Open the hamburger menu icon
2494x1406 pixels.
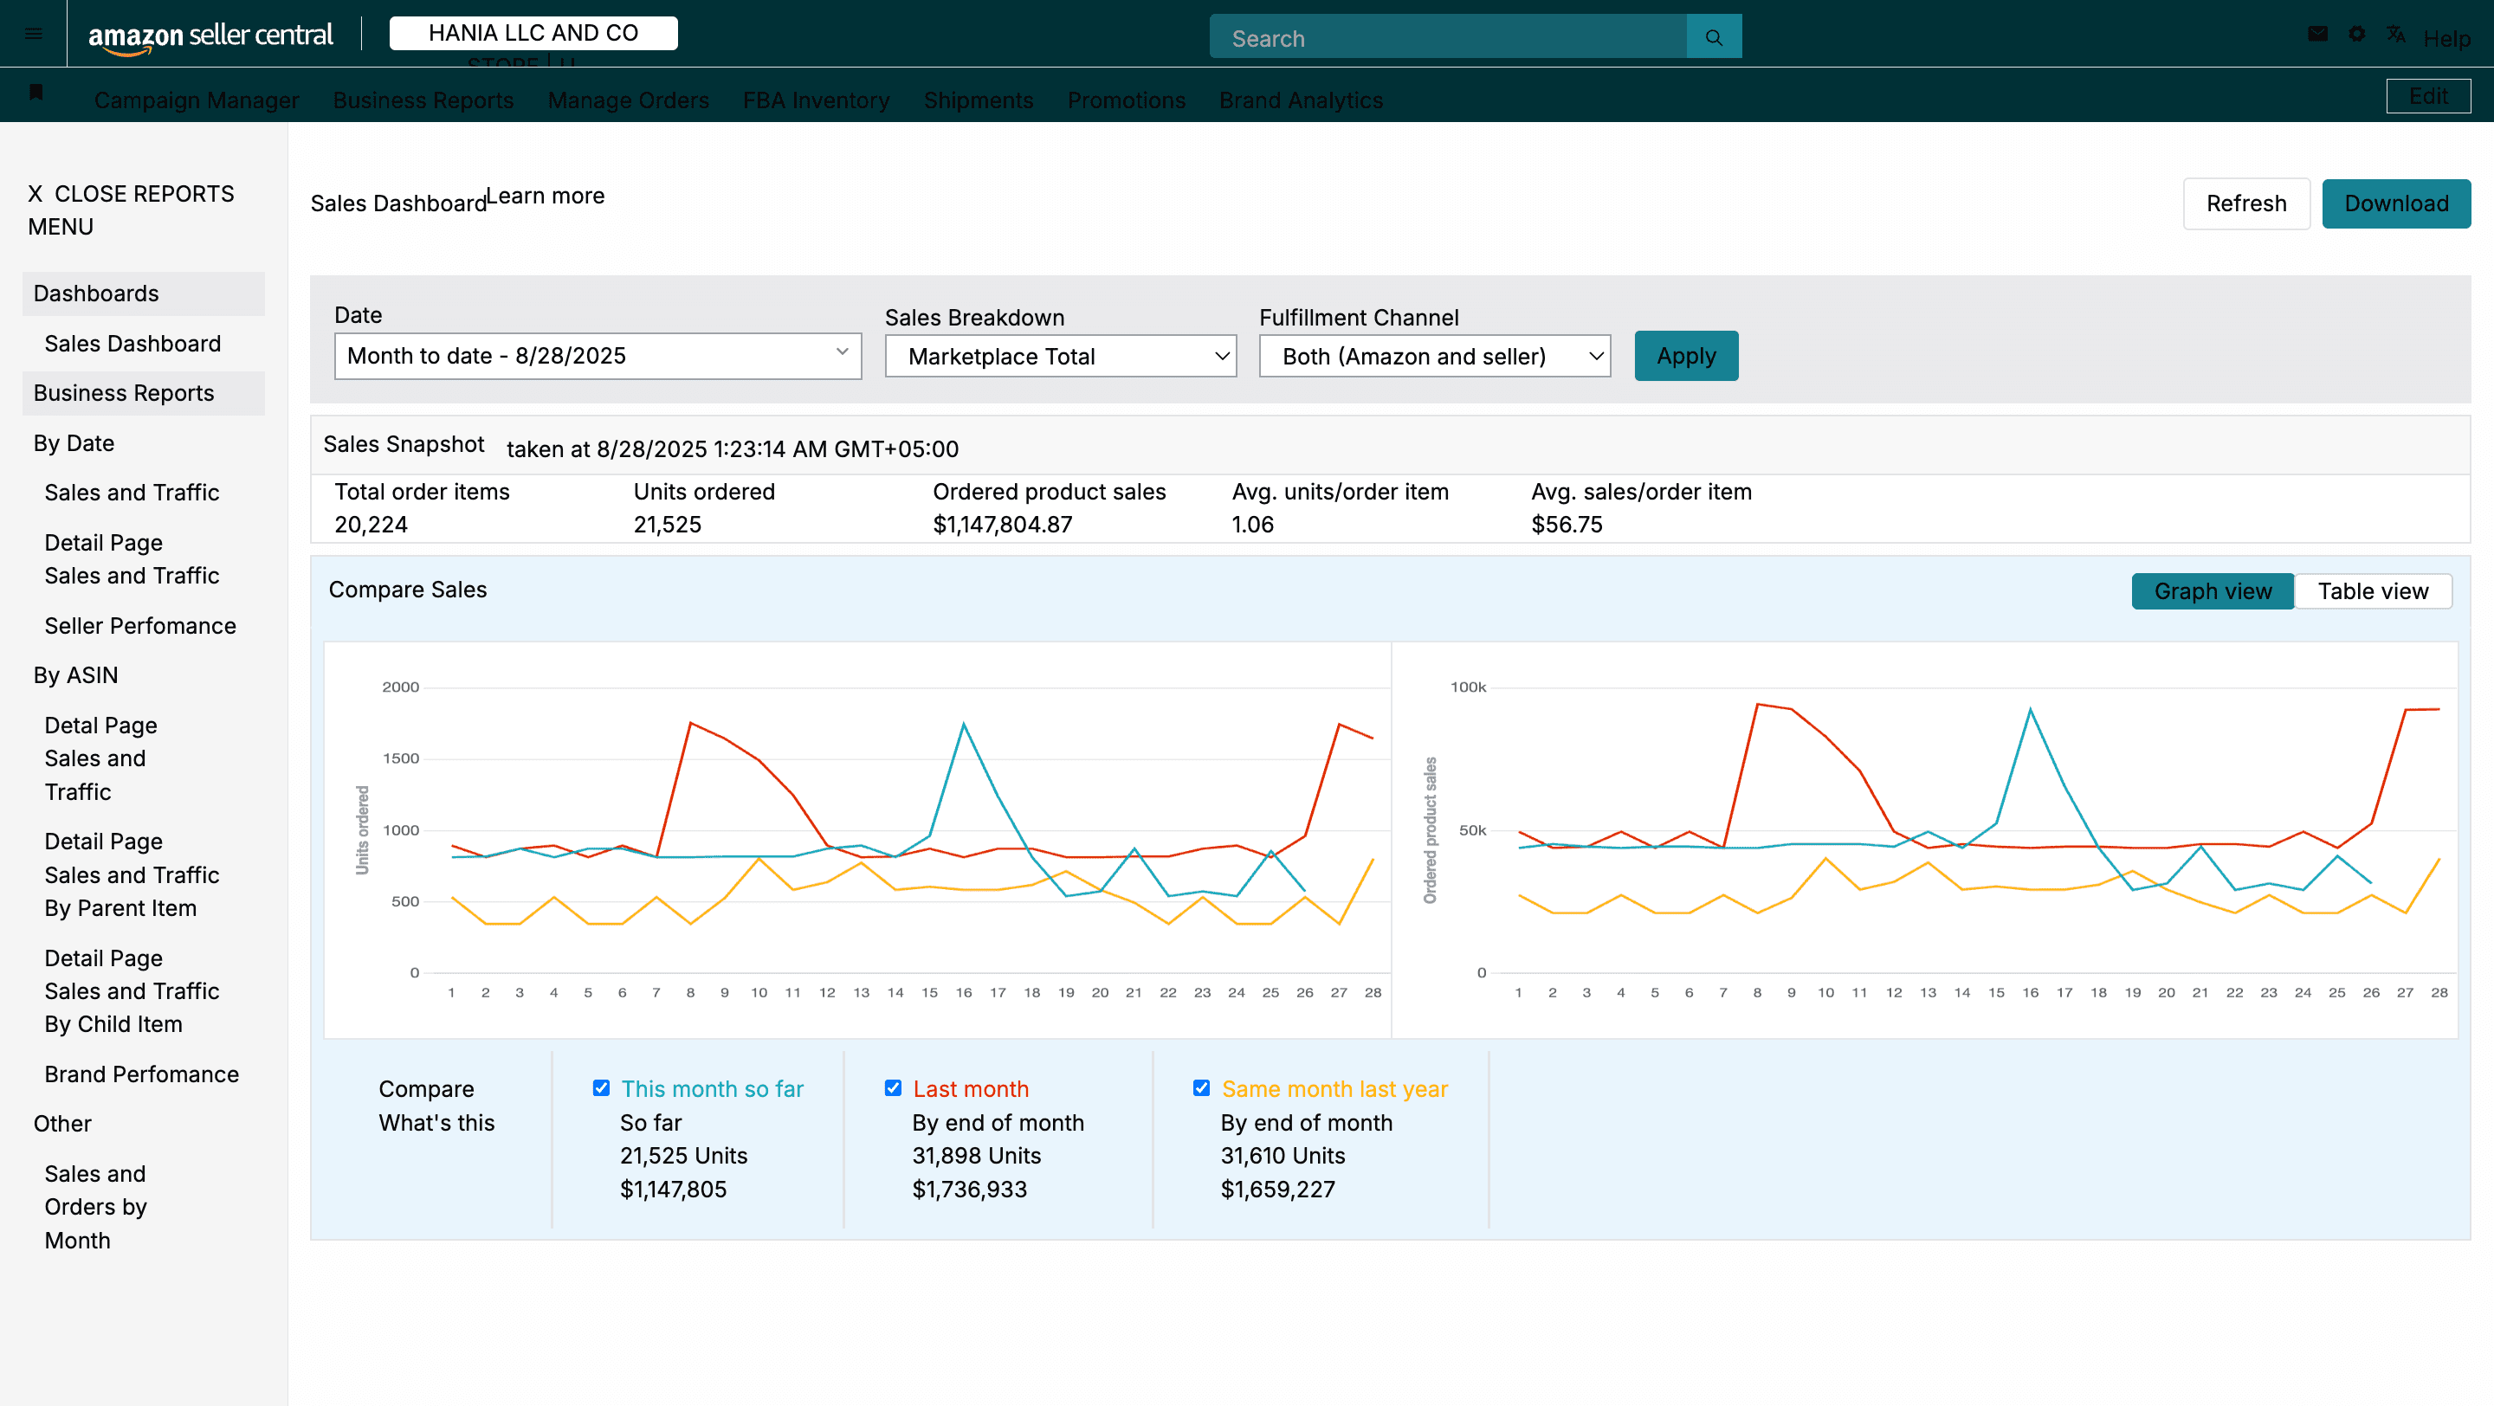33,35
